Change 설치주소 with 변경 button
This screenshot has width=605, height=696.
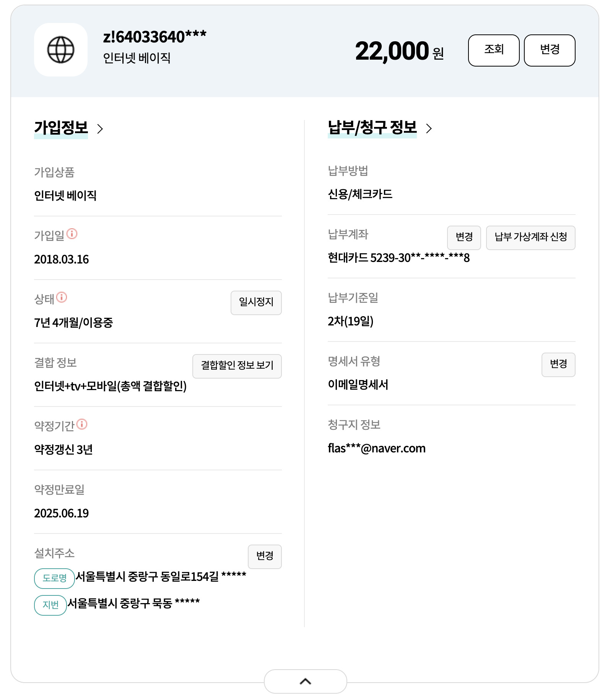coord(265,556)
